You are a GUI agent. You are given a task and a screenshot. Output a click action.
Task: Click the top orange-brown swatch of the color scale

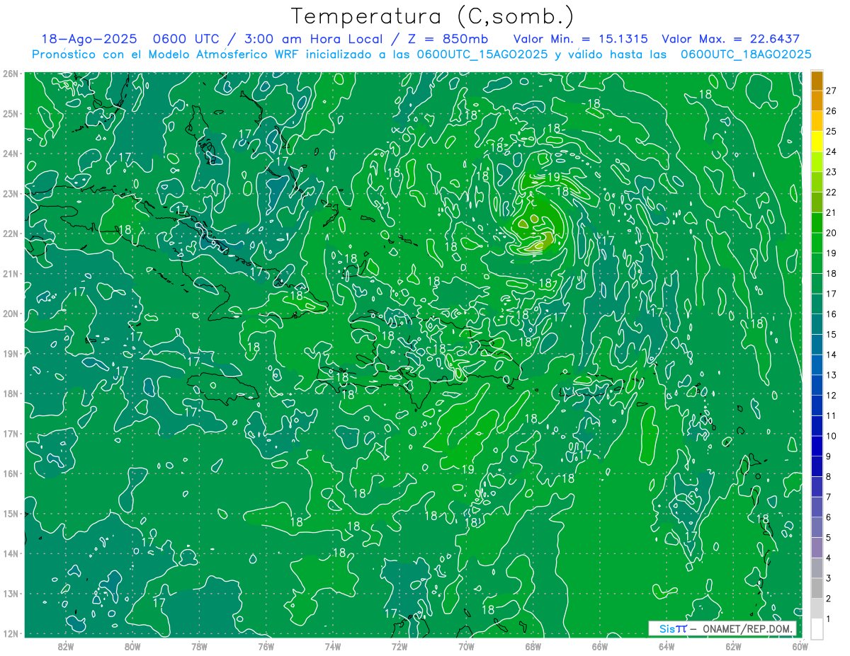click(x=817, y=81)
